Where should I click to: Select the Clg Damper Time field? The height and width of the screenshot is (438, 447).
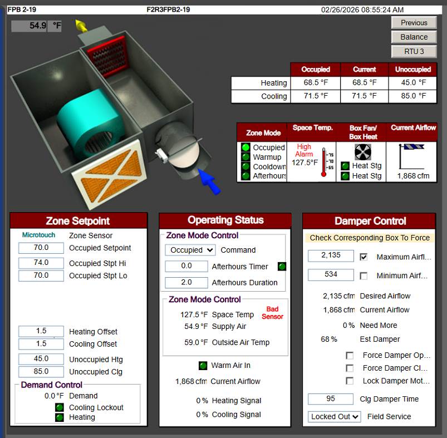[331, 399]
